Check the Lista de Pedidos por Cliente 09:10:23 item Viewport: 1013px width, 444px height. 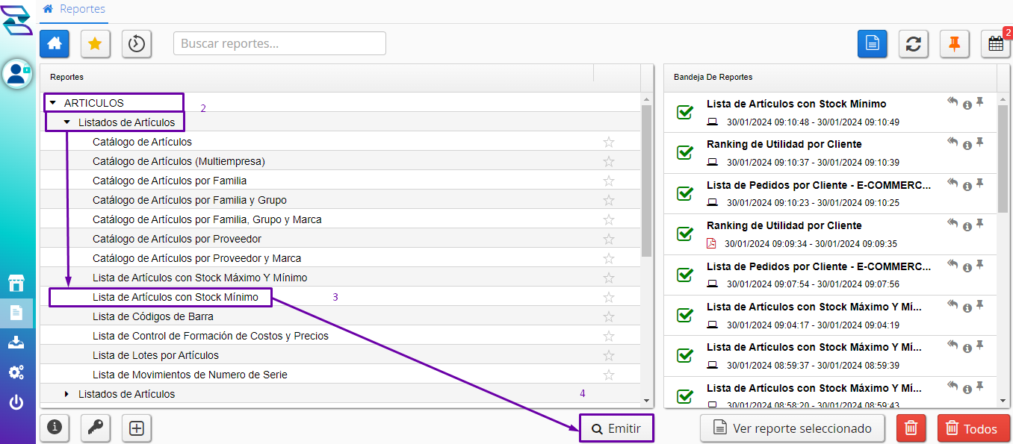(x=684, y=193)
